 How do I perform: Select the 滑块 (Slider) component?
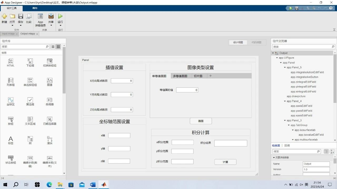[49, 139]
